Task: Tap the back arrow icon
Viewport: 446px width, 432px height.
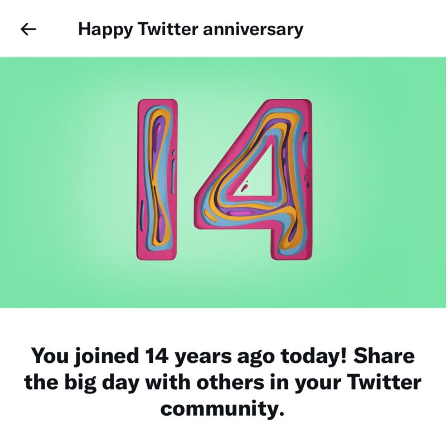Action: pos(28,29)
